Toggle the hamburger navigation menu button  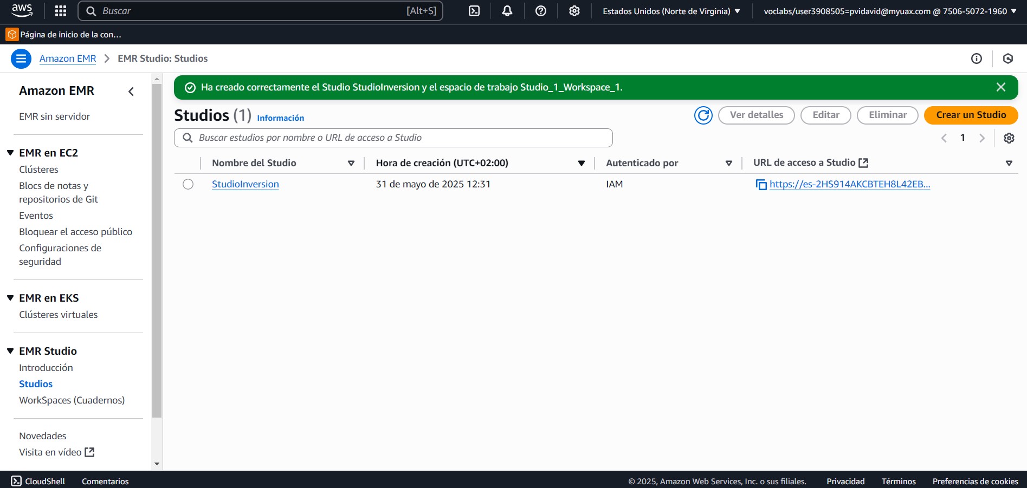click(21, 58)
